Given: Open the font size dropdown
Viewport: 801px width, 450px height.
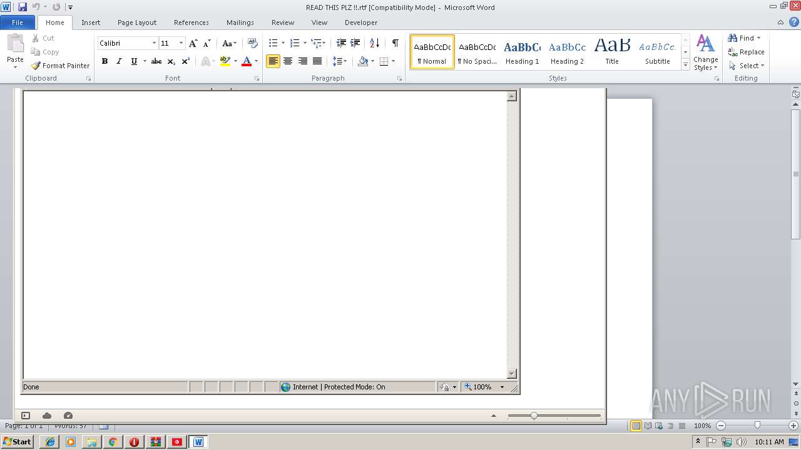Looking at the screenshot, I should click(x=181, y=43).
